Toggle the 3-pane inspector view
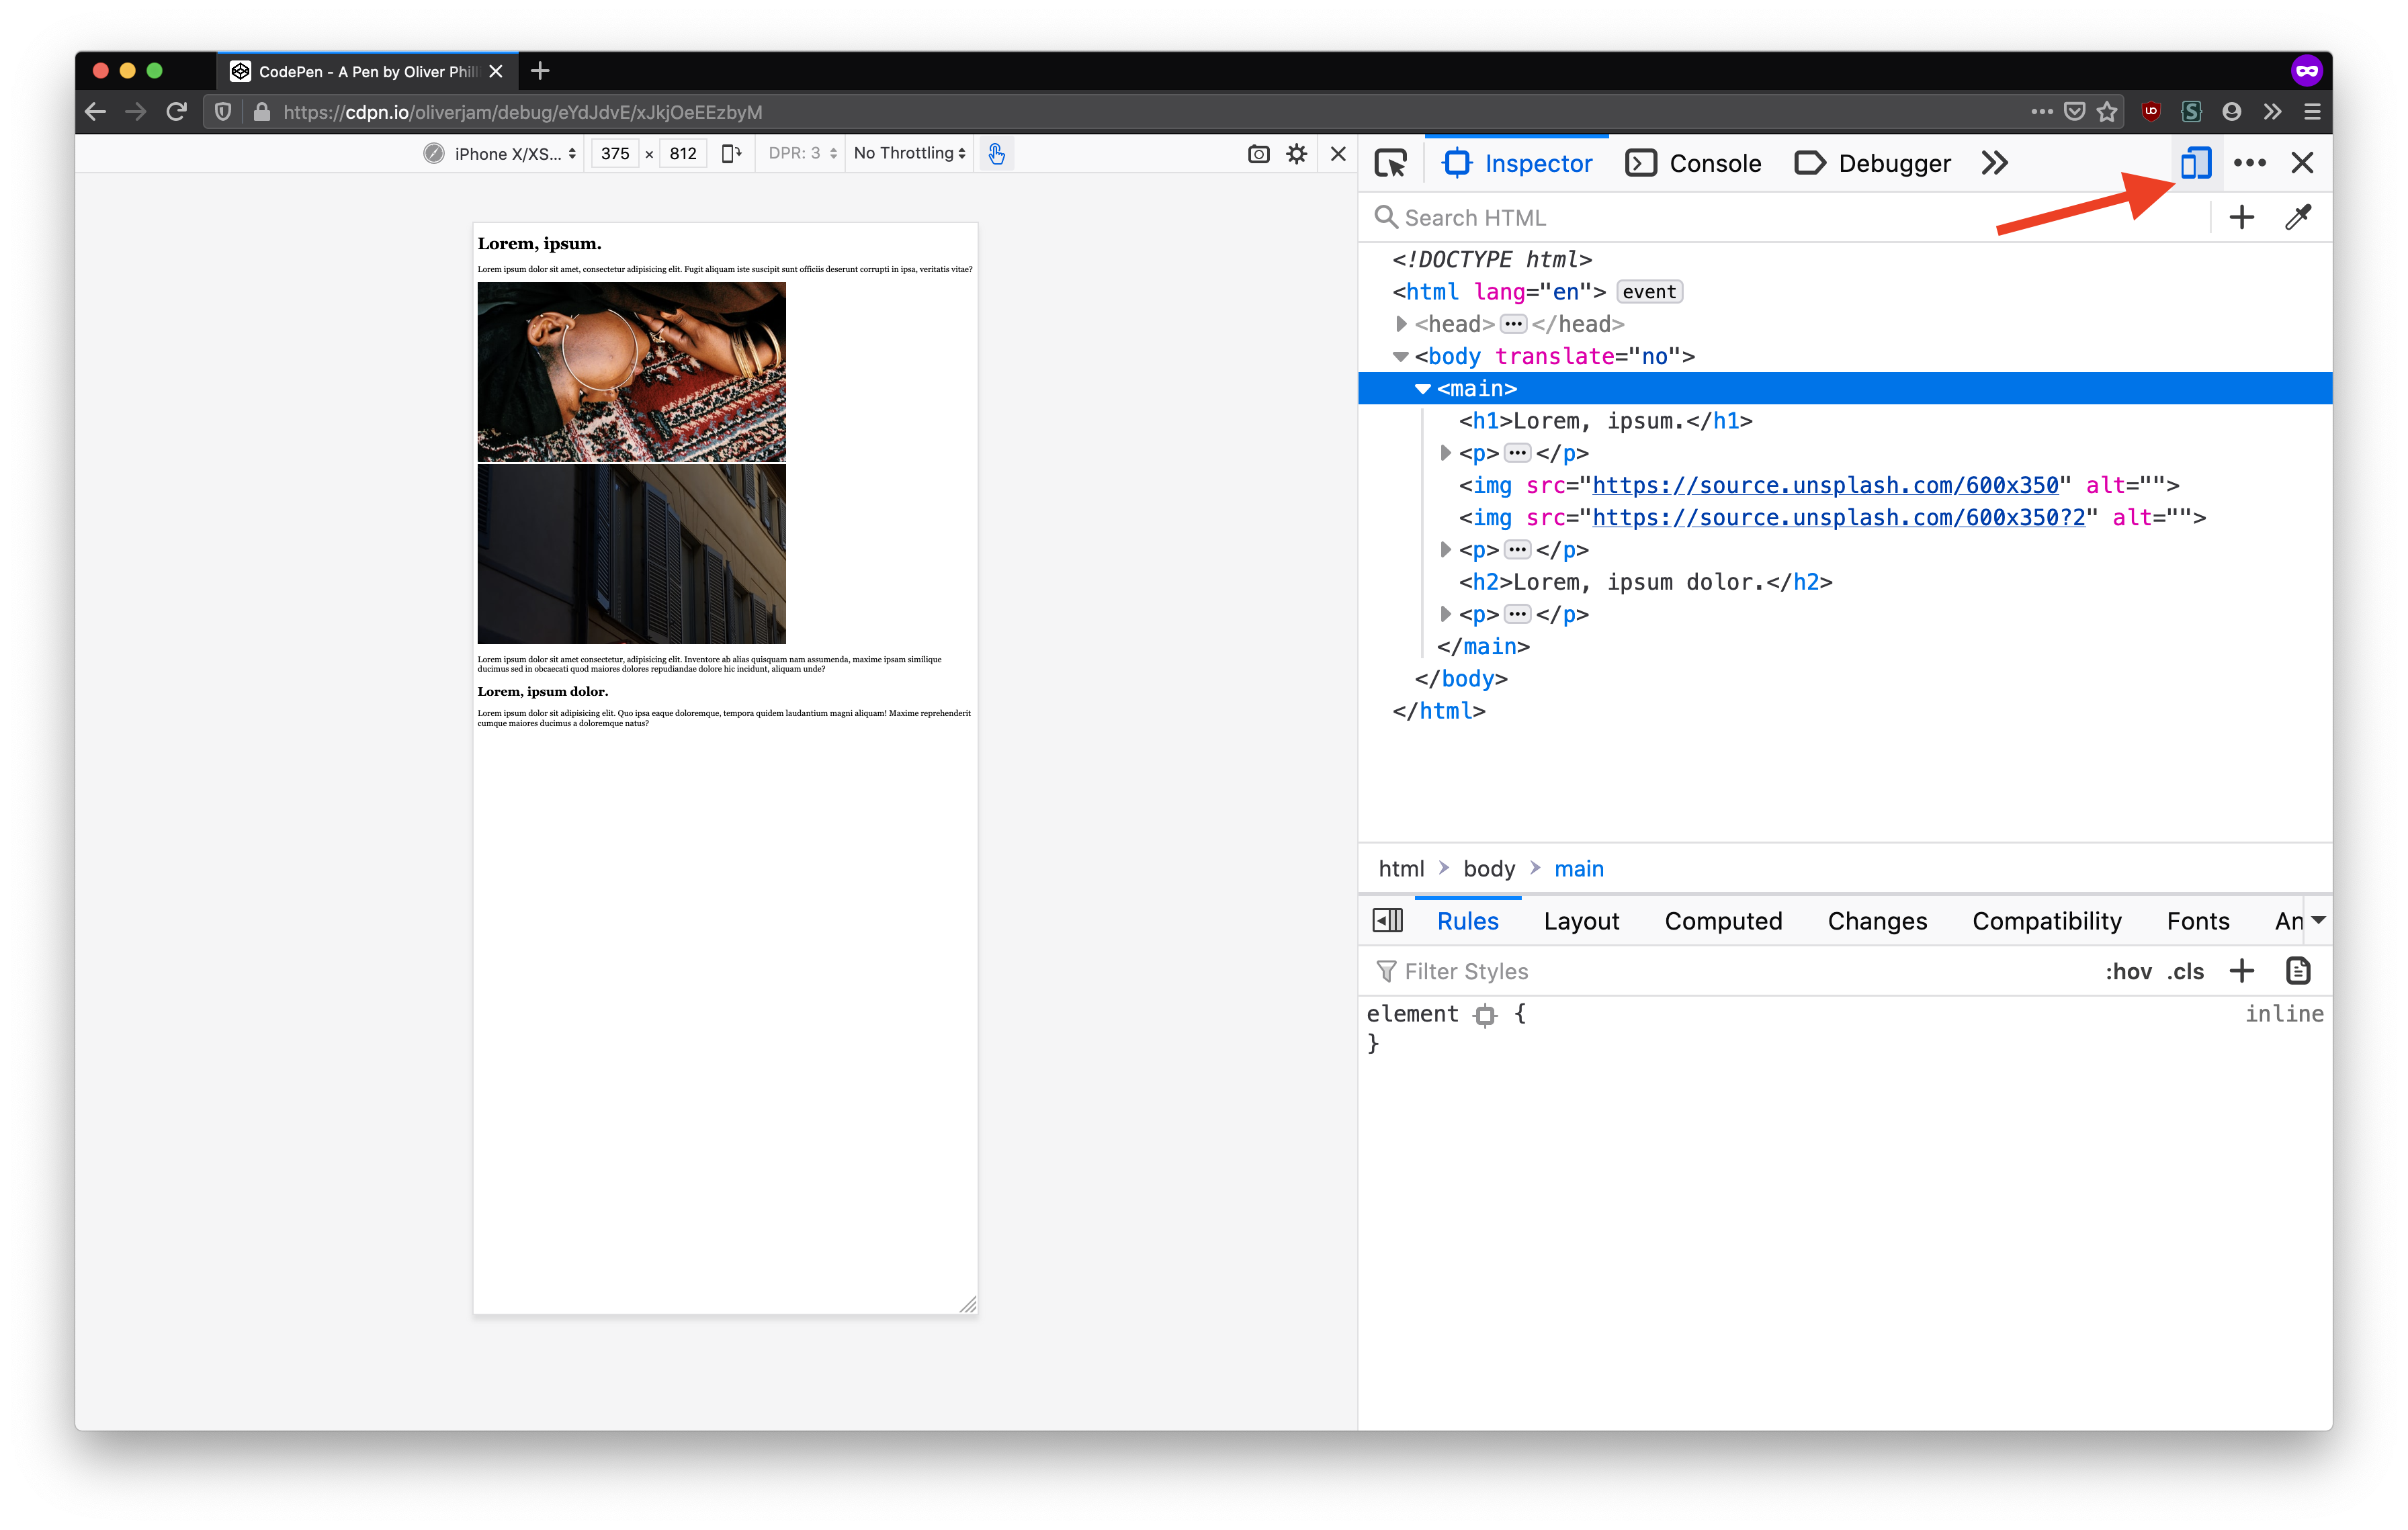Image resolution: width=2408 pixels, height=1530 pixels. [1388, 920]
